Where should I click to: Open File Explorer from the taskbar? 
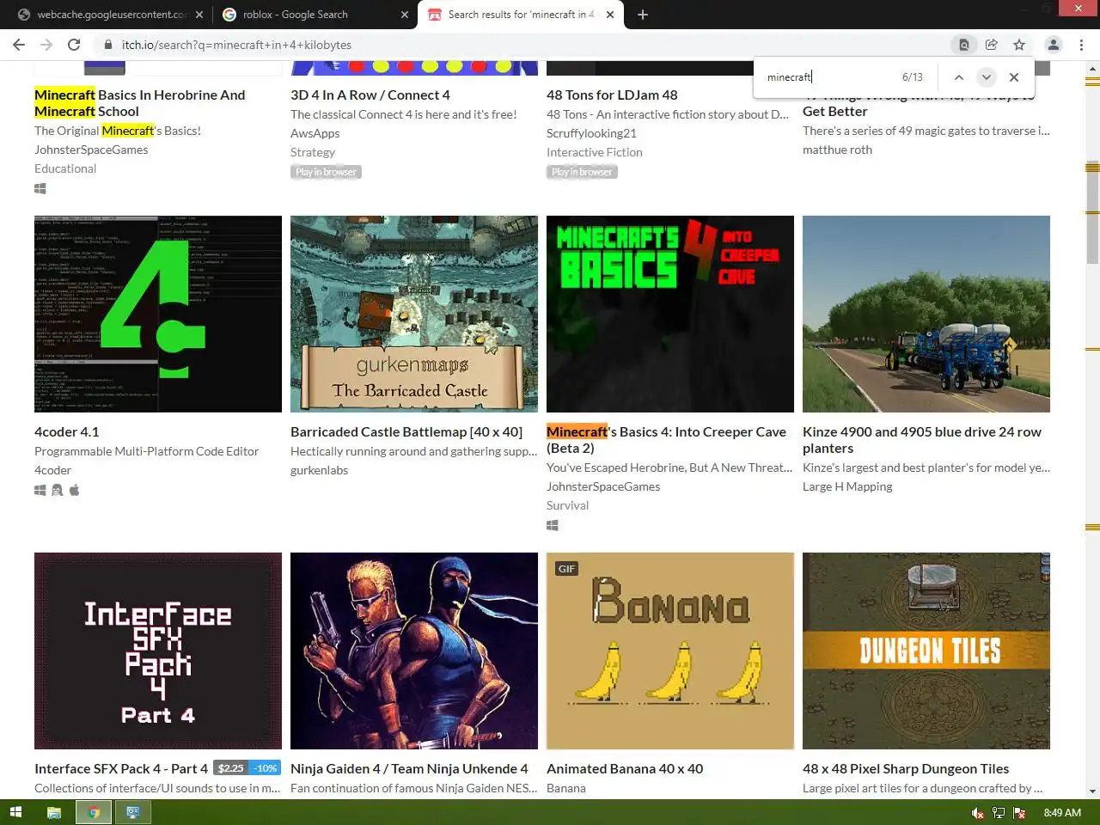coord(54,812)
